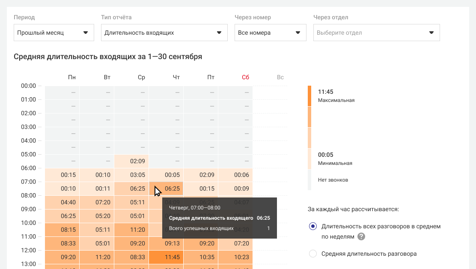Click the light 'Минимальная' legend swatch
Viewport: 476px width, 269px height.
pos(309,159)
